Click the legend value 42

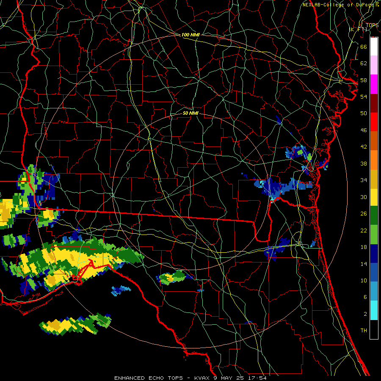(x=364, y=147)
